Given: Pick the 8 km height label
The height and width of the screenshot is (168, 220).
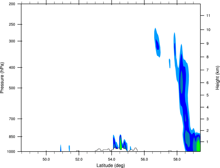Looking at the screenshot, I should (x=207, y=57).
